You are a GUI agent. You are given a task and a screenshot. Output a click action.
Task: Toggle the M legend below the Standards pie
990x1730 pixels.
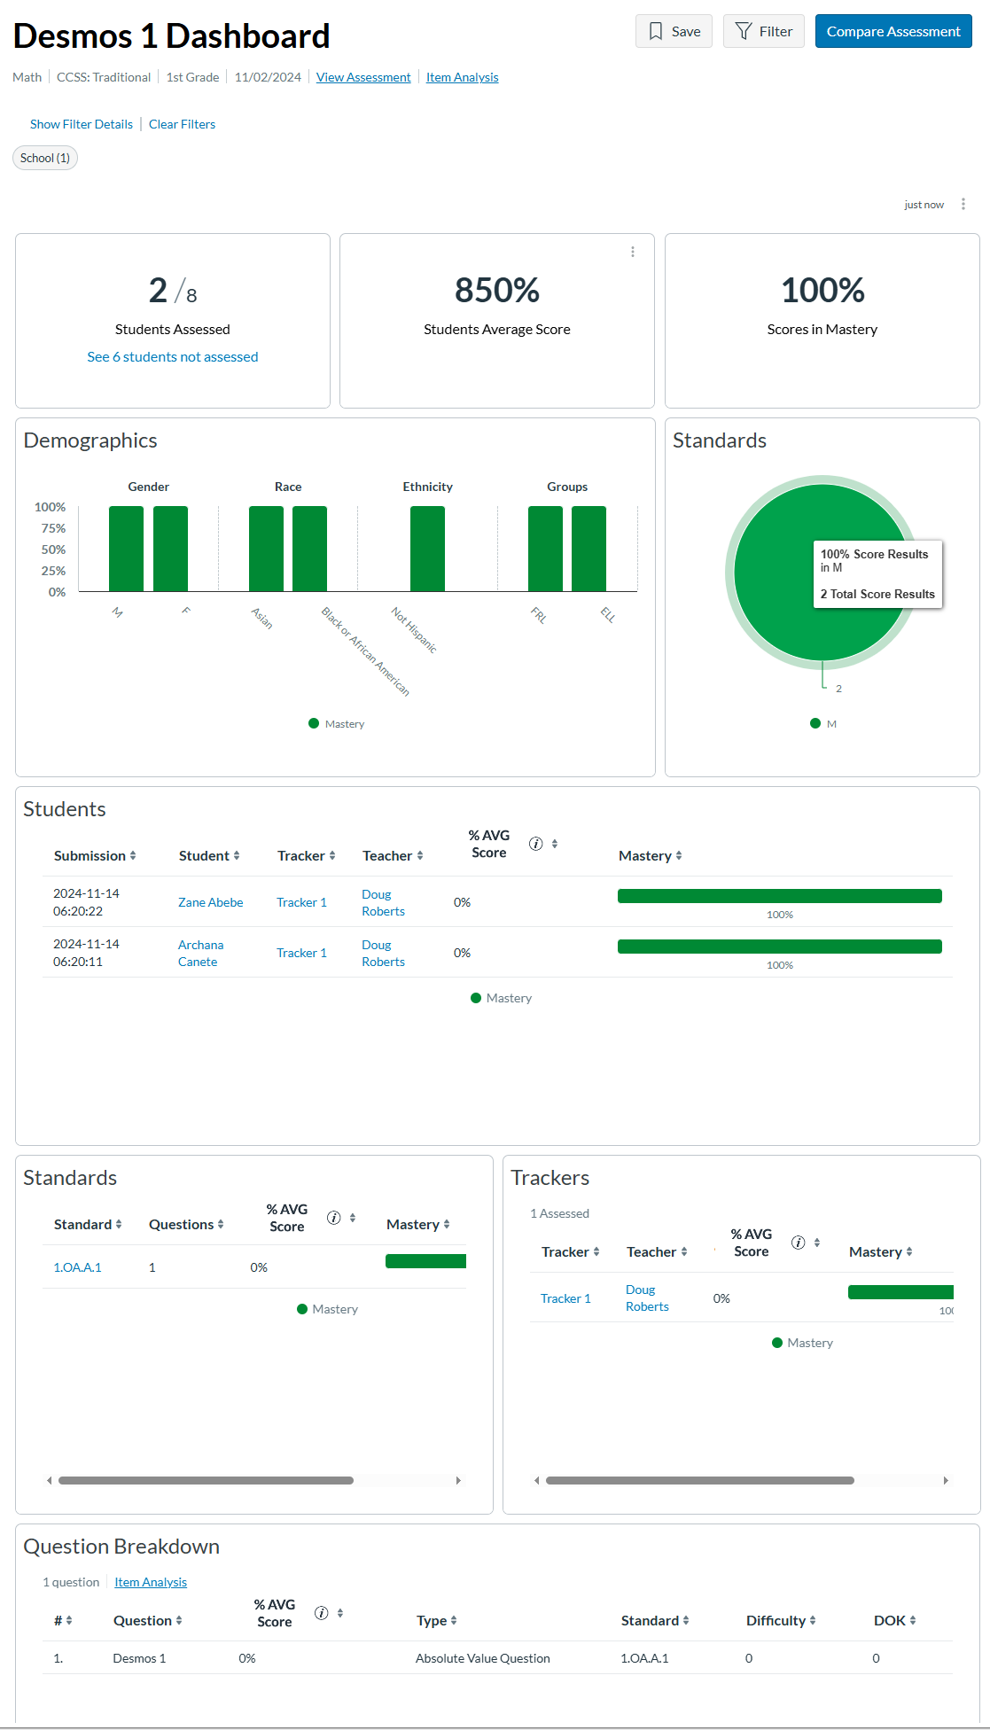pos(822,723)
